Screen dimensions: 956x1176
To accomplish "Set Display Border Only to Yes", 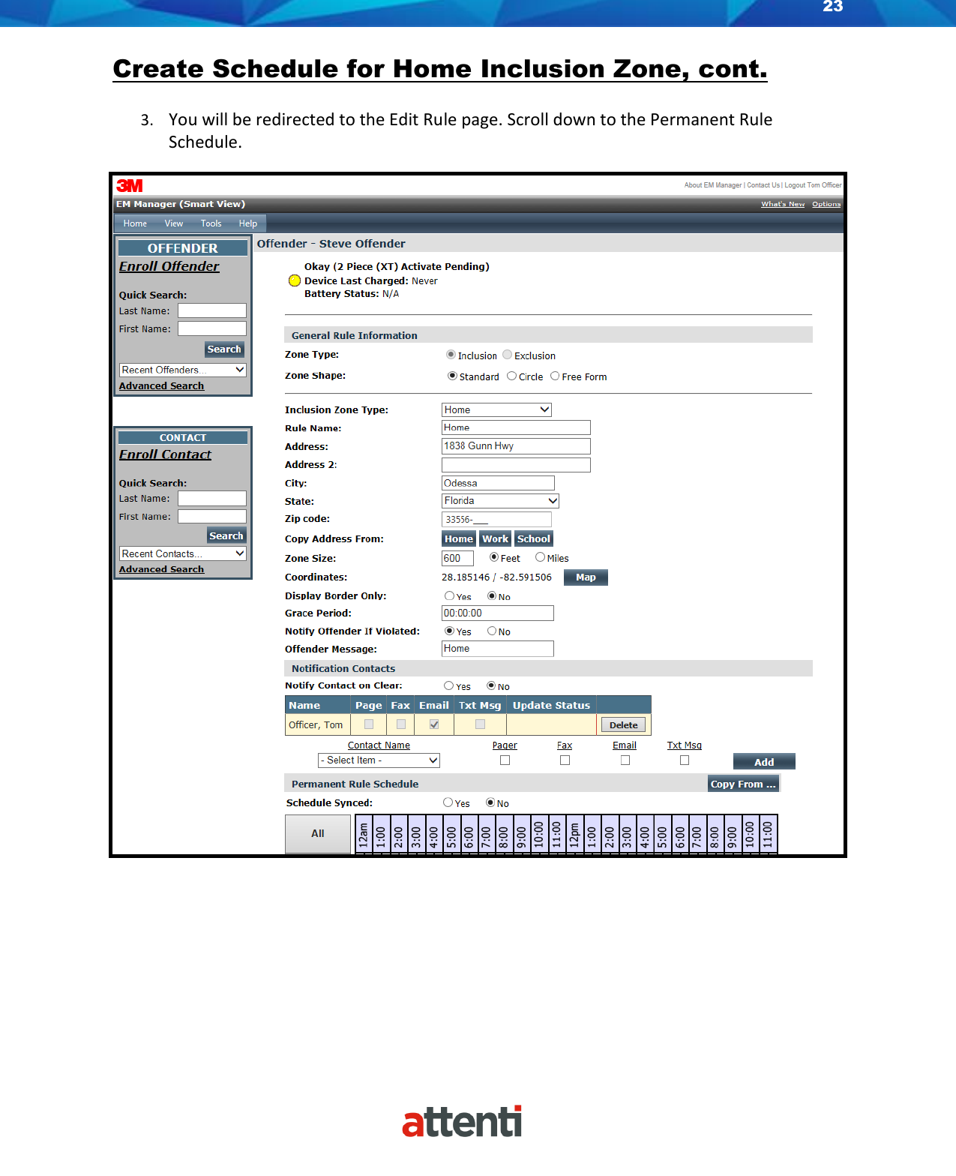I will (449, 596).
